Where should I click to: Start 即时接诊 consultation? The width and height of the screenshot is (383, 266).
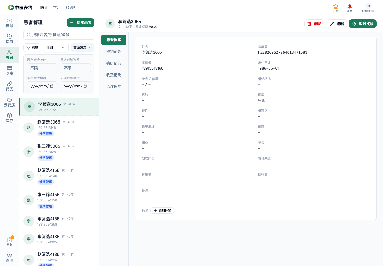point(363,24)
